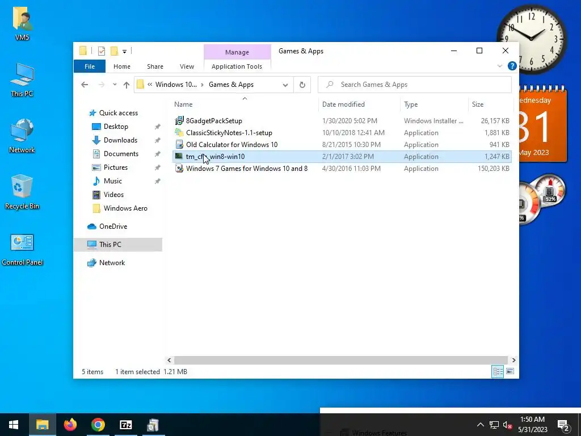Switch to Details view layout button
The height and width of the screenshot is (436, 581).
497,371
